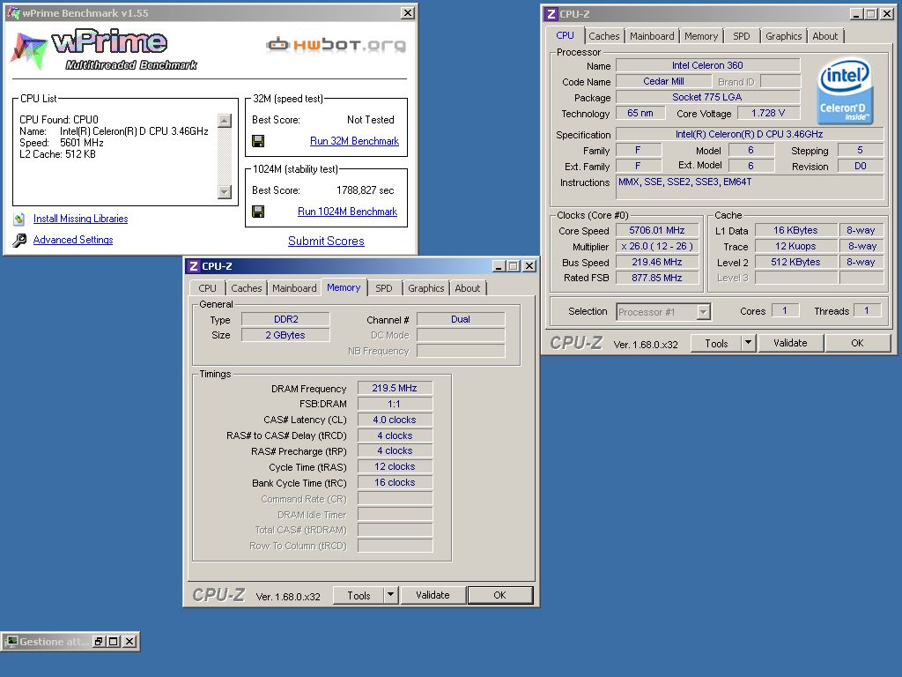Click the Bus Speed 219.46 MHz value
Image resolution: width=902 pixels, height=677 pixels.
657,262
